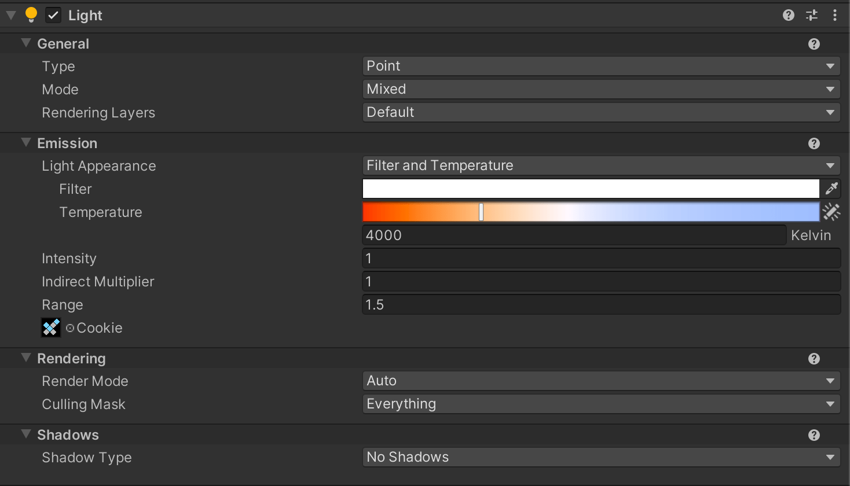This screenshot has height=486, width=850.
Task: Collapse the General section
Action: [25, 43]
